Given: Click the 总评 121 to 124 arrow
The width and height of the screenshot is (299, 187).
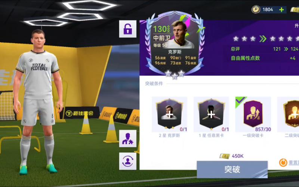Looking at the screenshot, I should (x=286, y=49).
